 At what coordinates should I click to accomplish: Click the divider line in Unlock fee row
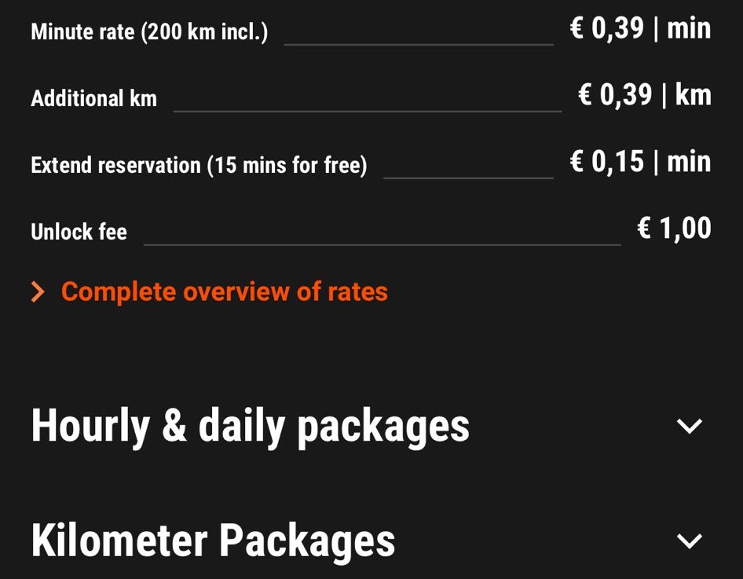tap(382, 244)
